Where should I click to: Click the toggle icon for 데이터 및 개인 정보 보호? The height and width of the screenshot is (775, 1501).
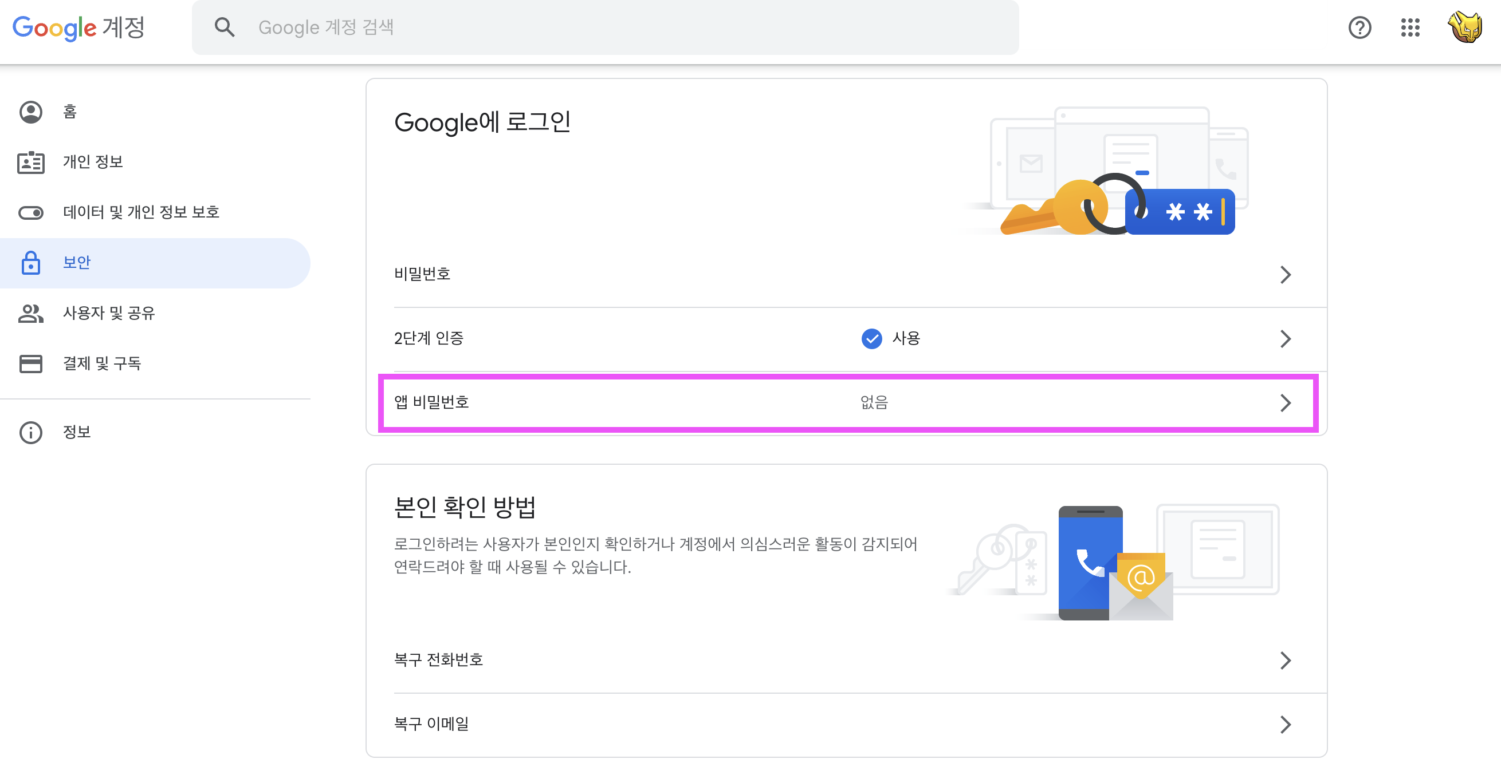point(31,212)
